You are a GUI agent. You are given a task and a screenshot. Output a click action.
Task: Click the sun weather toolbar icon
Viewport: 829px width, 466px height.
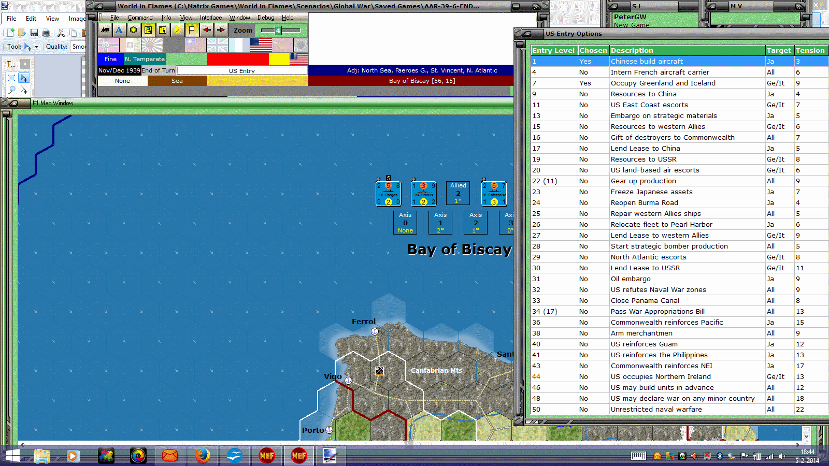(177, 30)
